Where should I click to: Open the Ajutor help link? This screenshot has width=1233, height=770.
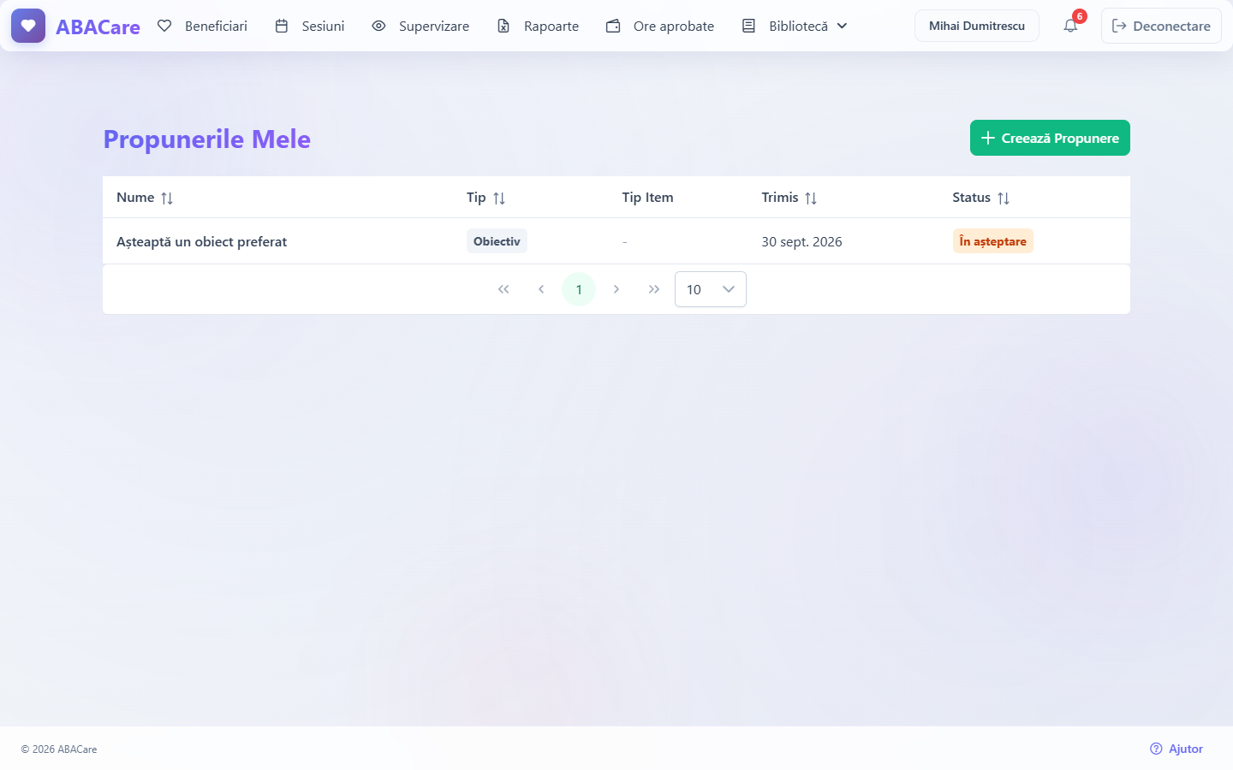[1176, 749]
